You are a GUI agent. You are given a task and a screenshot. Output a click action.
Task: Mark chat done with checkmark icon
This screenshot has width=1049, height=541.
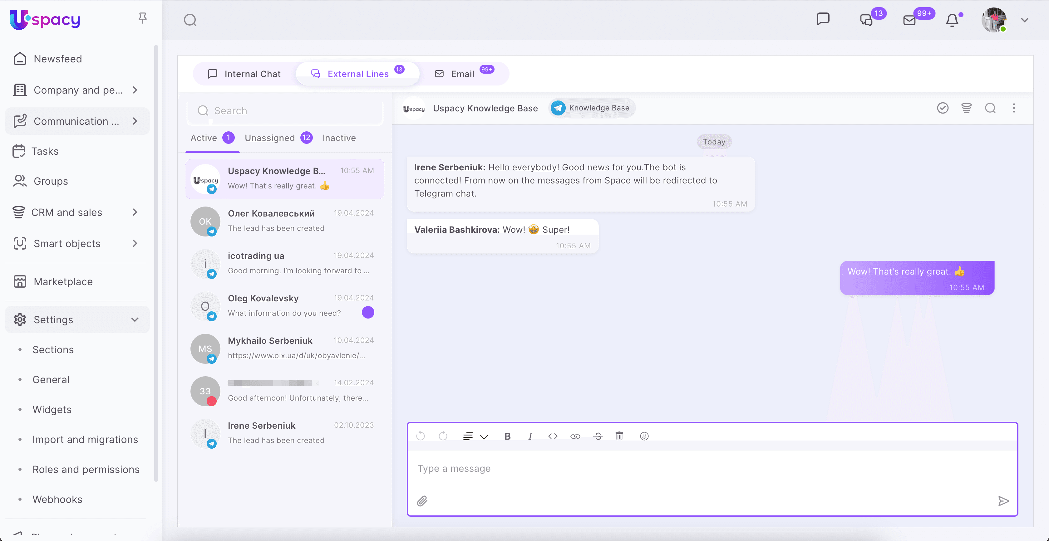[x=943, y=108]
